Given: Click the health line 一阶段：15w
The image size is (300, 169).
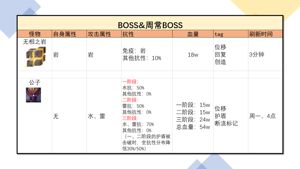Looking at the screenshot, I should [193, 105].
